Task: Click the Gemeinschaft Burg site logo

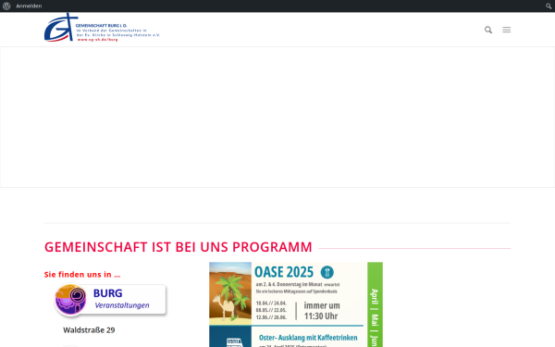Action: pyautogui.click(x=102, y=28)
